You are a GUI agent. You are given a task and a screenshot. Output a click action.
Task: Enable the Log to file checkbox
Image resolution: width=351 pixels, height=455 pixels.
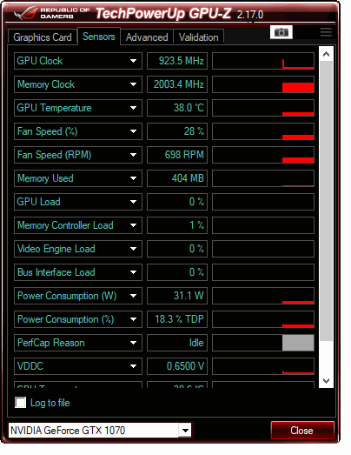[21, 403]
